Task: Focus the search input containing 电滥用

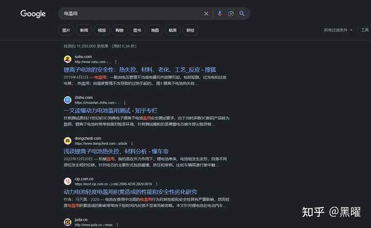Action: 131,13
